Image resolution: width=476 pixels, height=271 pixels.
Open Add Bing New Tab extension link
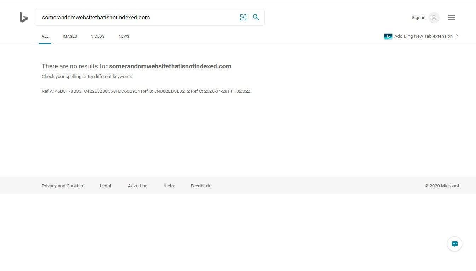pyautogui.click(x=423, y=36)
